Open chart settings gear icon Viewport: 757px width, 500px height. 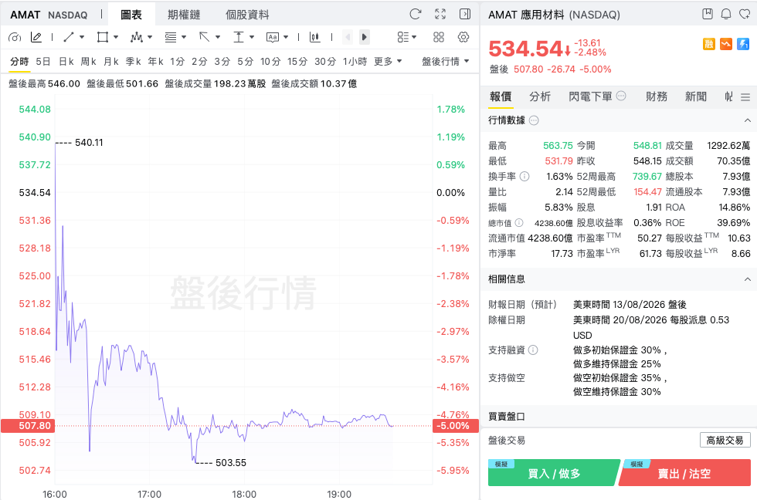[463, 37]
